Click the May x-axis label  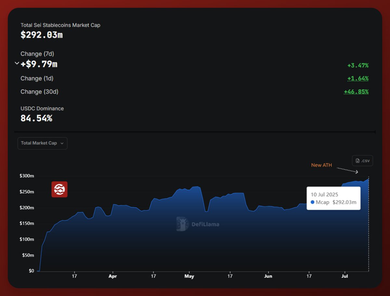tap(189, 276)
